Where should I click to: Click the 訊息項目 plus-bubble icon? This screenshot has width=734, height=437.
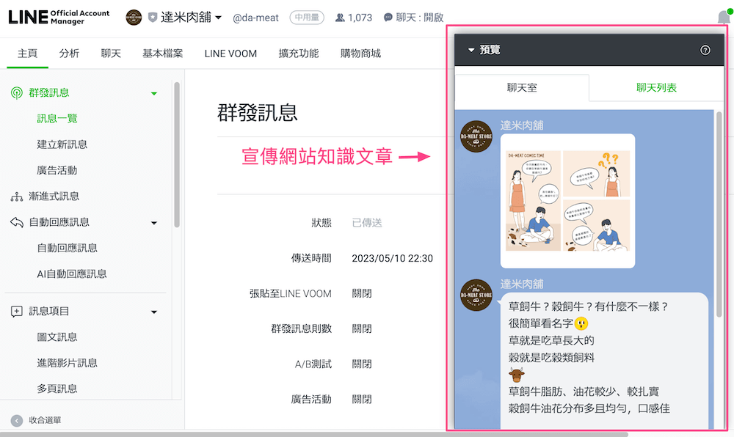(x=17, y=312)
